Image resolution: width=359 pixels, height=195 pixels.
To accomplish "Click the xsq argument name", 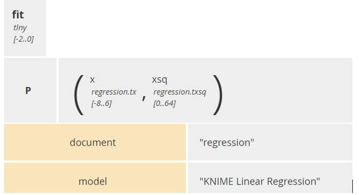I will (159, 80).
